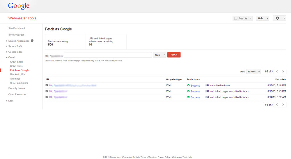This screenshot has width=291, height=159.
Task: Open the Help dropdown menu
Action: click(262, 18)
